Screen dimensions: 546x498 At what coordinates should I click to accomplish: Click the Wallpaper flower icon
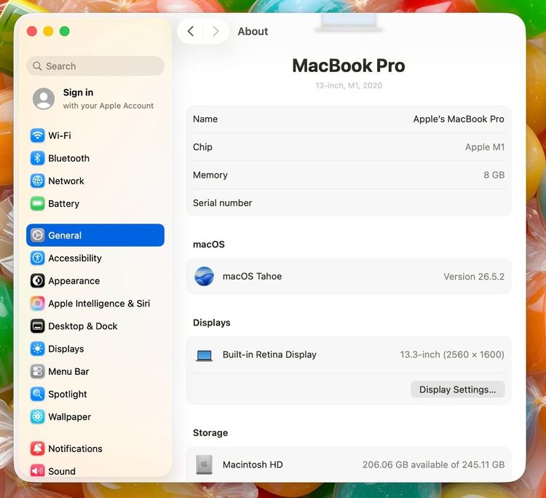(x=37, y=416)
